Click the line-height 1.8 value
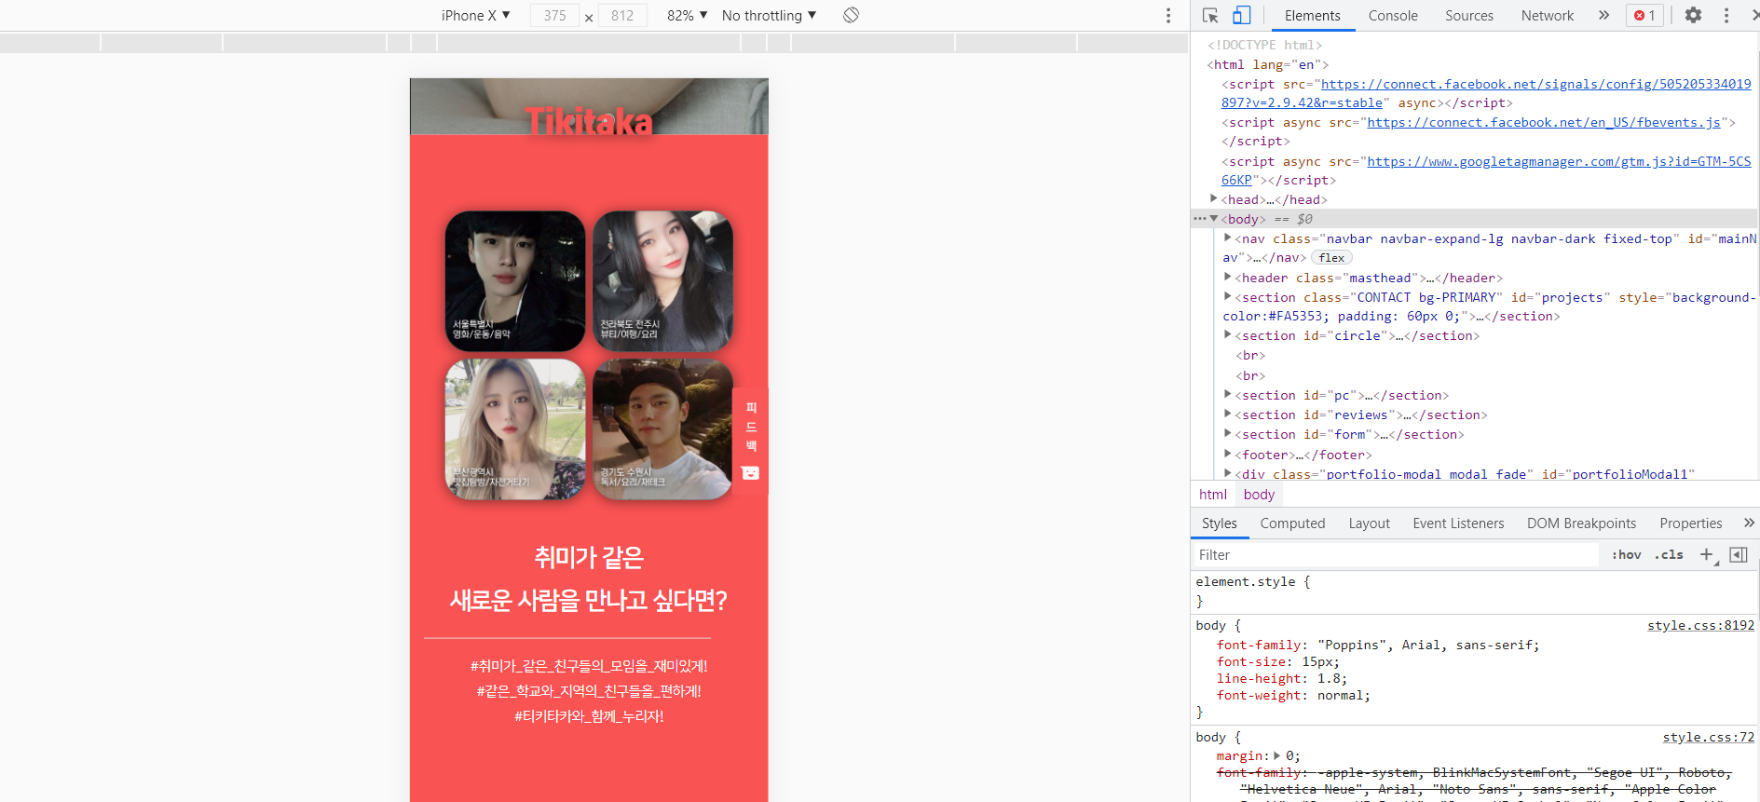This screenshot has height=802, width=1760. (x=1329, y=678)
